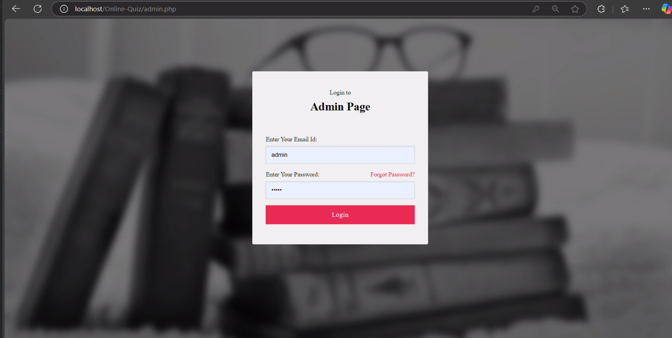Open the browser extensions puzzle icon
The image size is (672, 338).
601,9
